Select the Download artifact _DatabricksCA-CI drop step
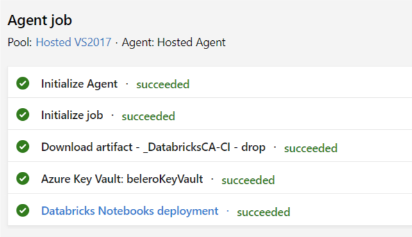 [153, 147]
